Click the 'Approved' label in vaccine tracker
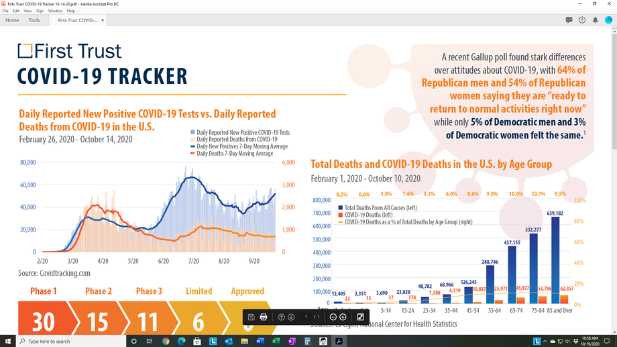Image resolution: width=617 pixels, height=347 pixels. tap(247, 291)
